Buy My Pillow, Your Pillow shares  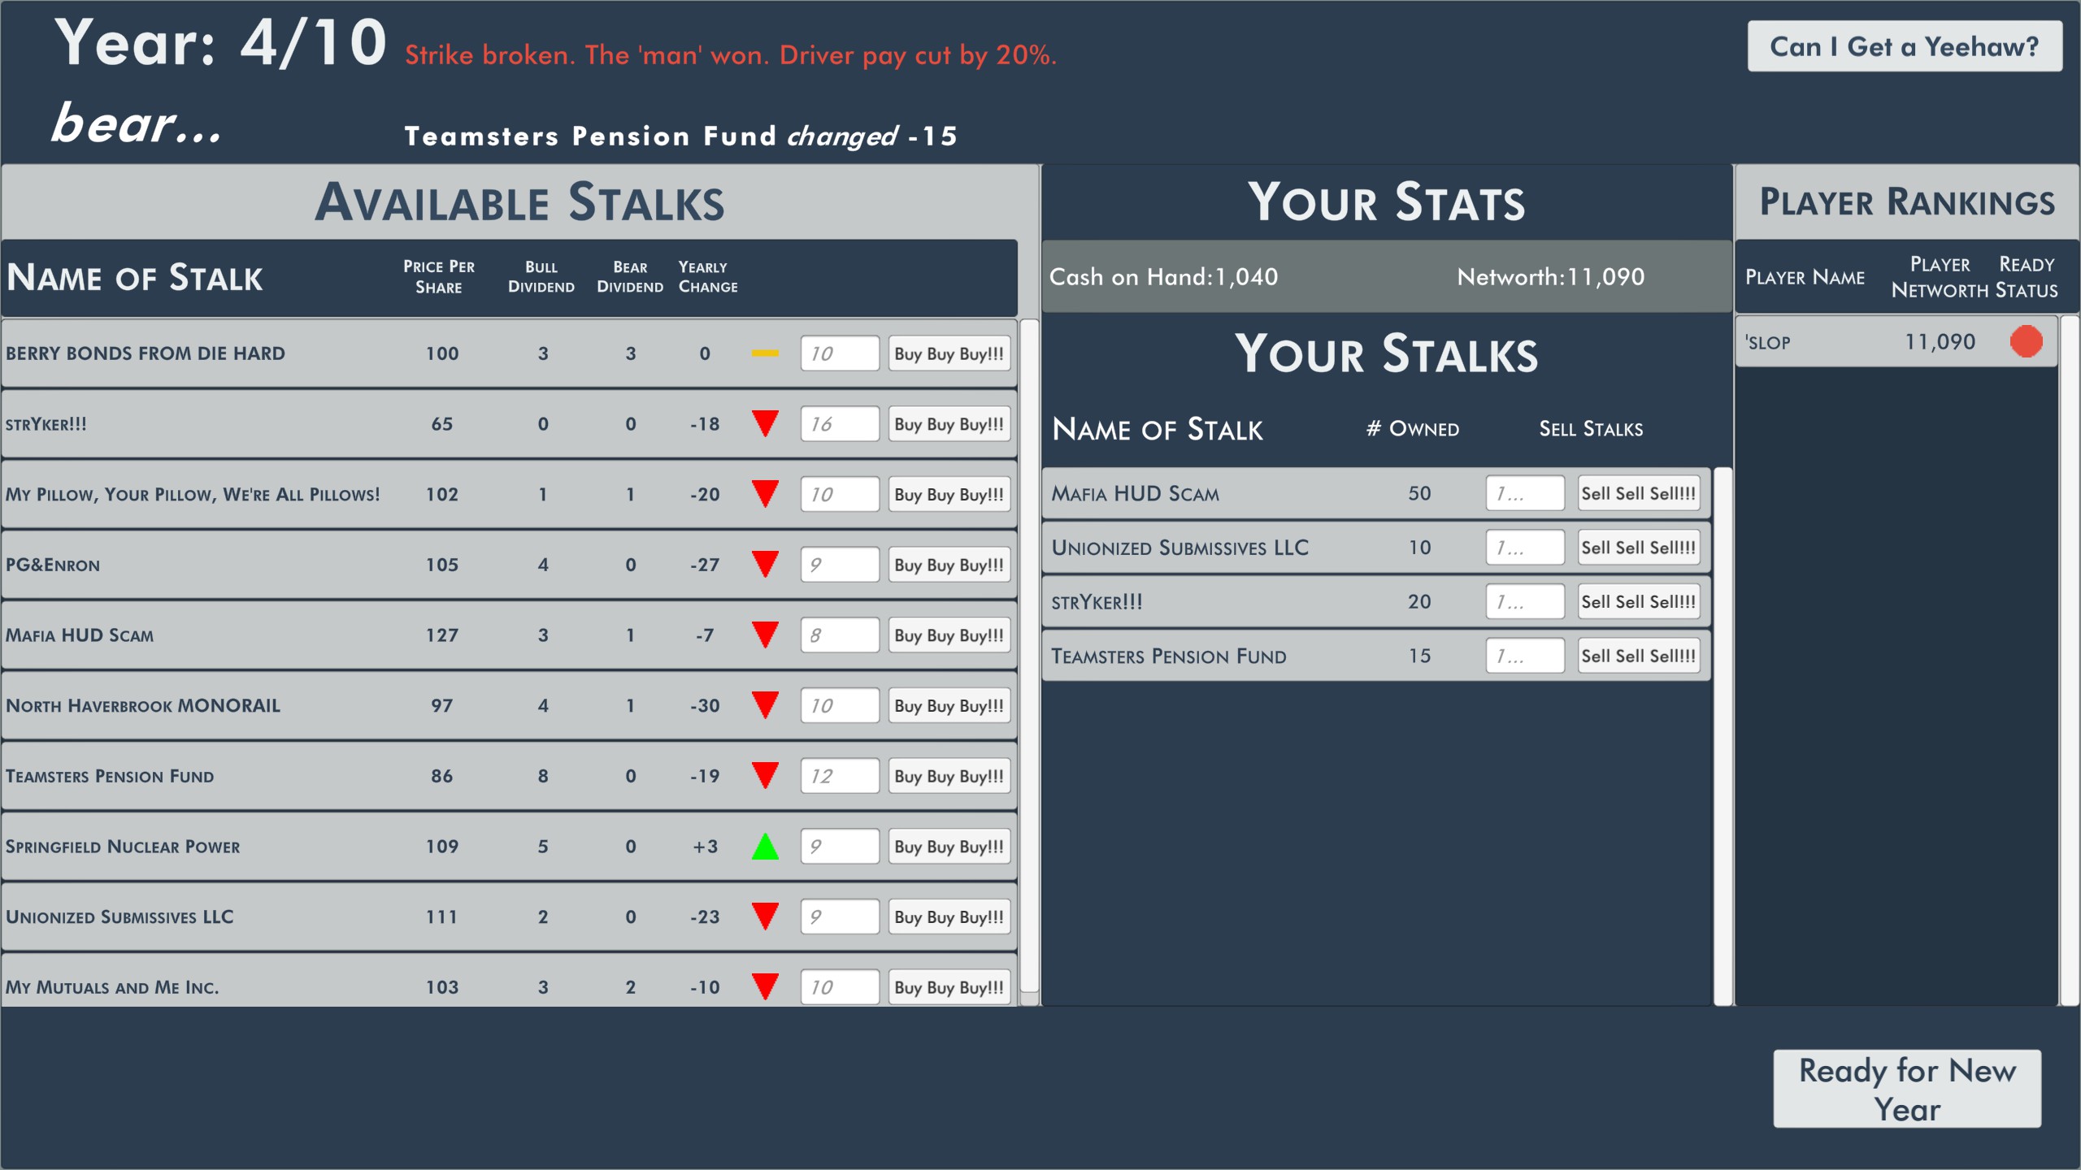949,494
